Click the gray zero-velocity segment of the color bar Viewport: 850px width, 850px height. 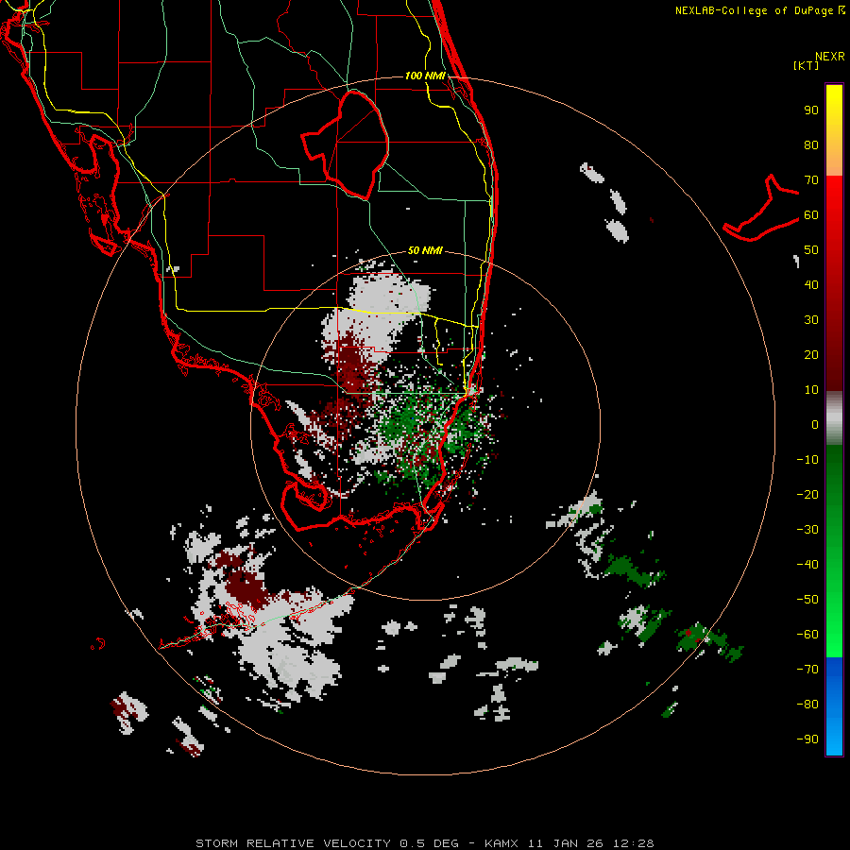[834, 417]
